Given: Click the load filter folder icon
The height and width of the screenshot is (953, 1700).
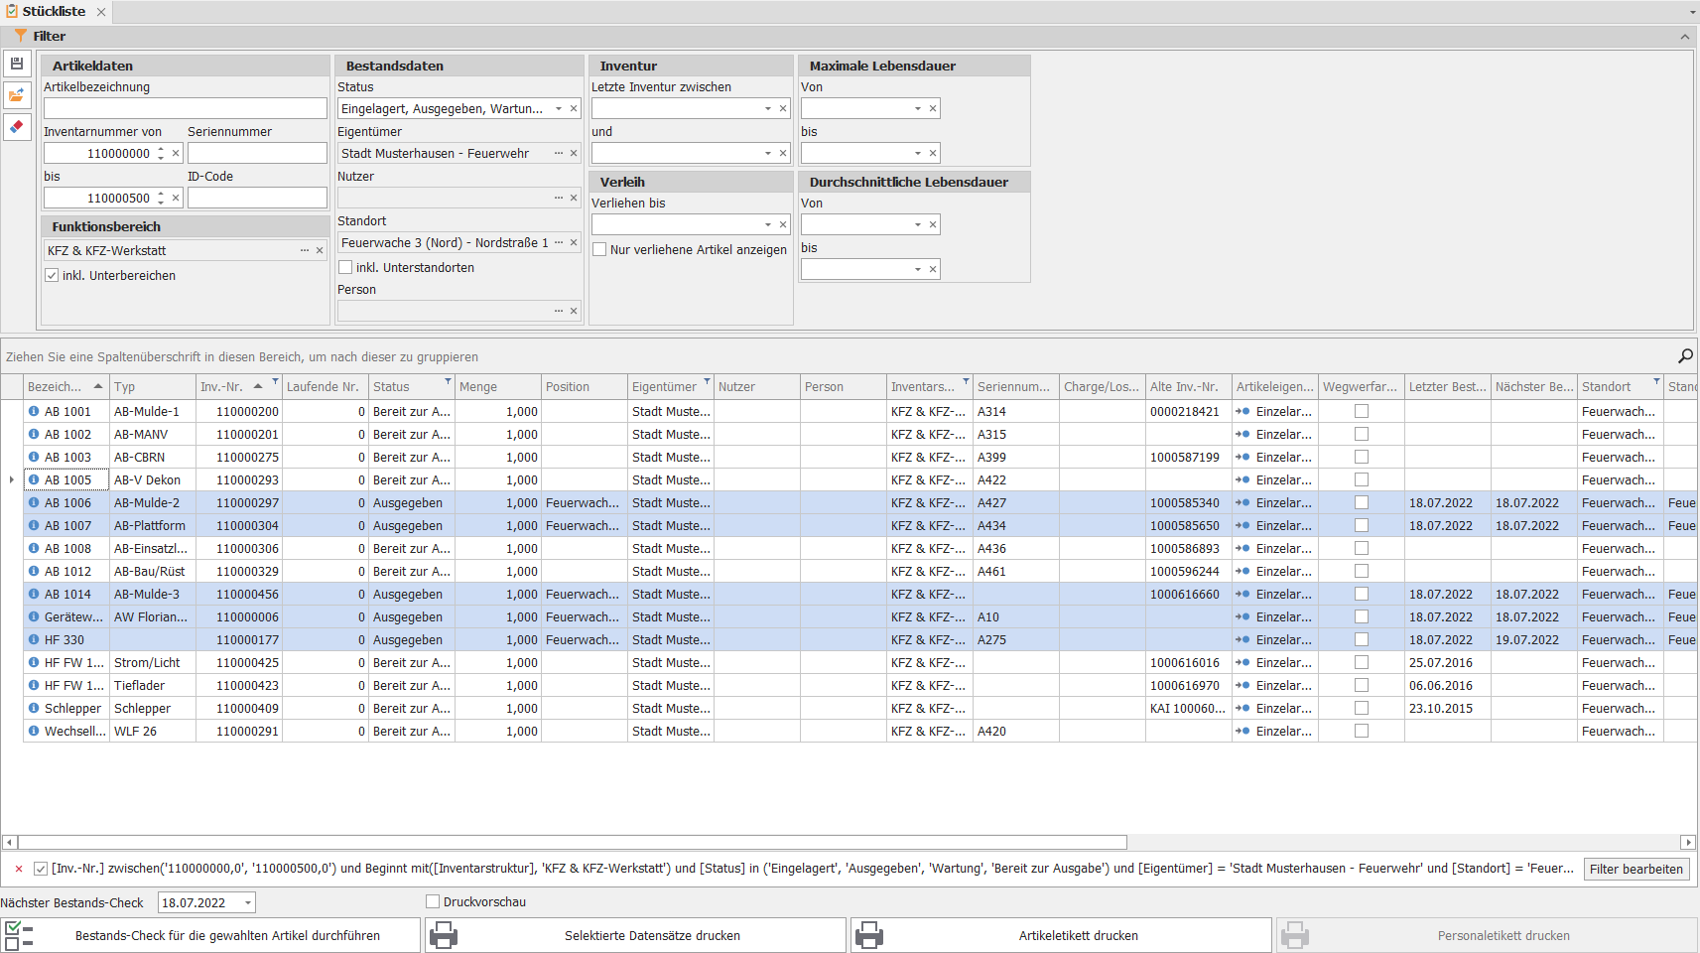Looking at the screenshot, I should [x=17, y=95].
